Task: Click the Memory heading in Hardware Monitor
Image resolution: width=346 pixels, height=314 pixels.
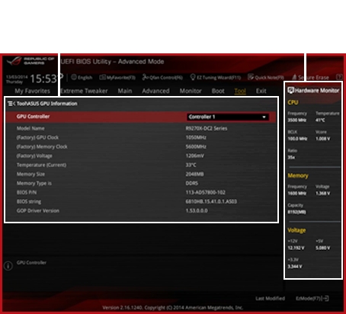Action: [x=298, y=175]
